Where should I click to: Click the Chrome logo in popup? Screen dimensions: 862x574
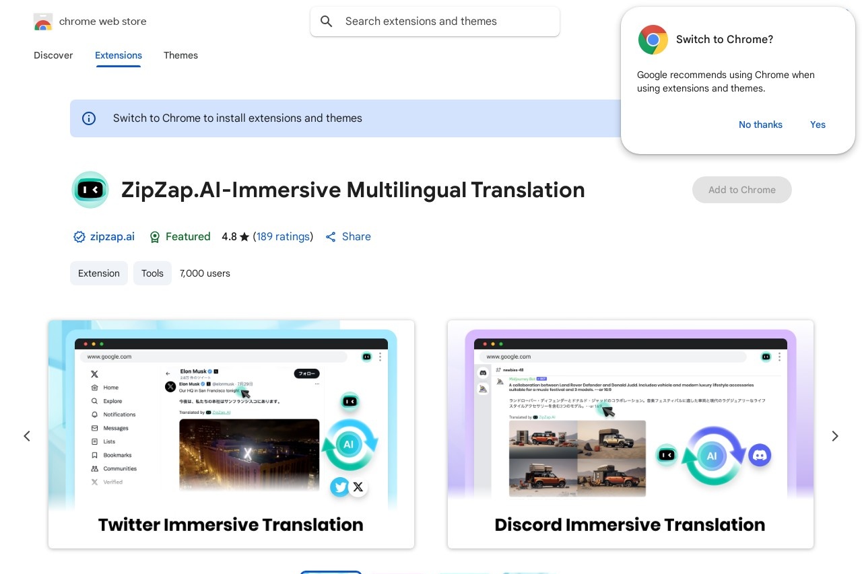pos(653,40)
